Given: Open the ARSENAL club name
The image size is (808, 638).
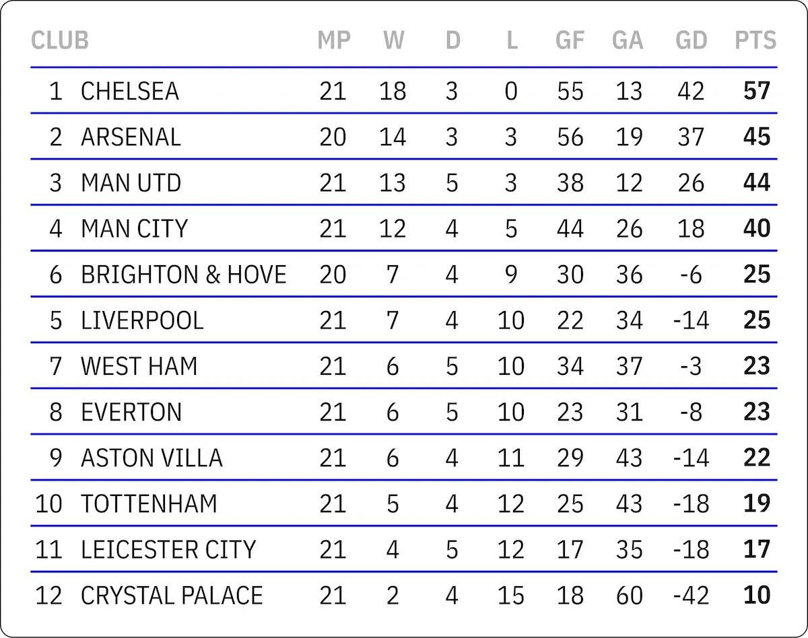Looking at the screenshot, I should (131, 137).
